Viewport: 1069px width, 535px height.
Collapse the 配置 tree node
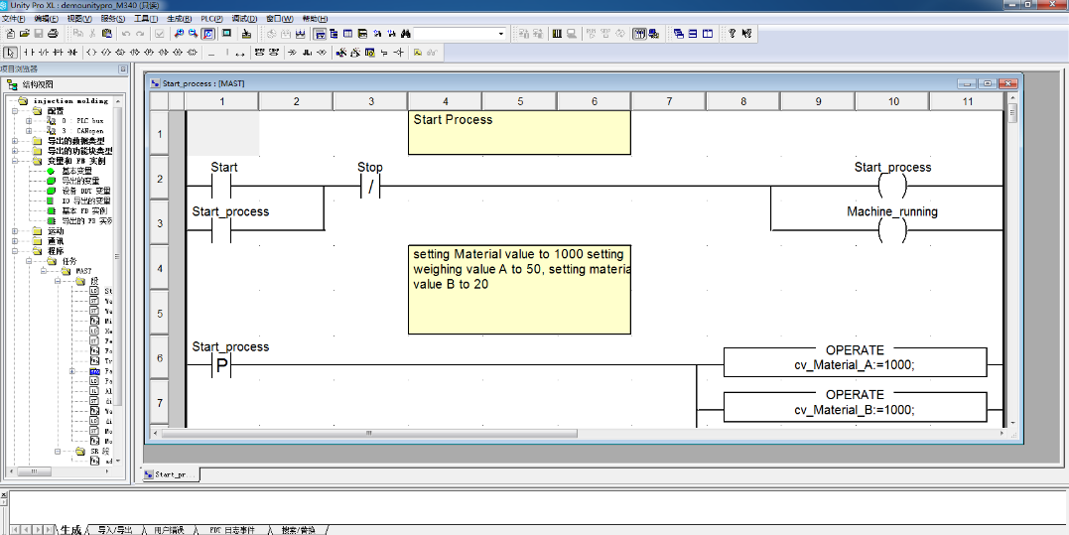[15, 110]
